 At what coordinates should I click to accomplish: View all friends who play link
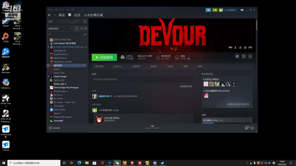coord(238,104)
